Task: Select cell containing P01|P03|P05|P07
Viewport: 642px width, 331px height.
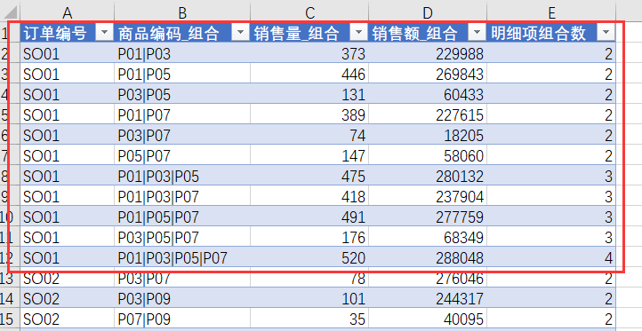Action: tap(182, 258)
